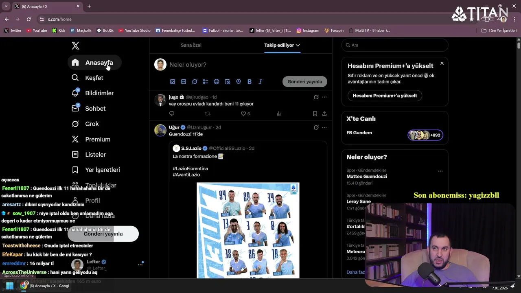The height and width of the screenshot is (293, 521).
Task: Open Sohbet envelope icon
Action: pyautogui.click(x=75, y=108)
